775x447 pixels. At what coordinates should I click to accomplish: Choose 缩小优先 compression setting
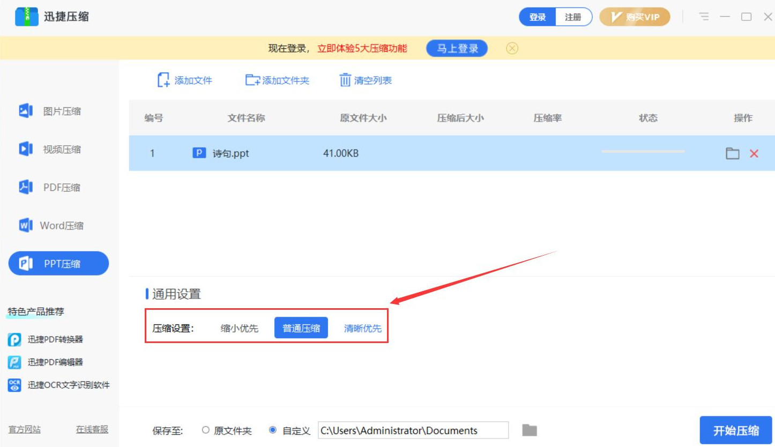tap(240, 328)
